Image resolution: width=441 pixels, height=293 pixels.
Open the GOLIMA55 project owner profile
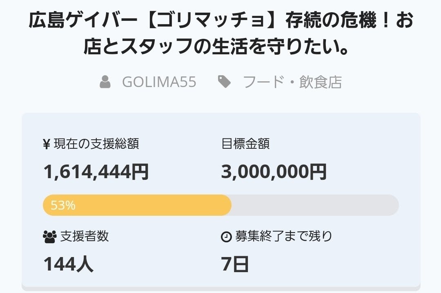pyautogui.click(x=159, y=82)
